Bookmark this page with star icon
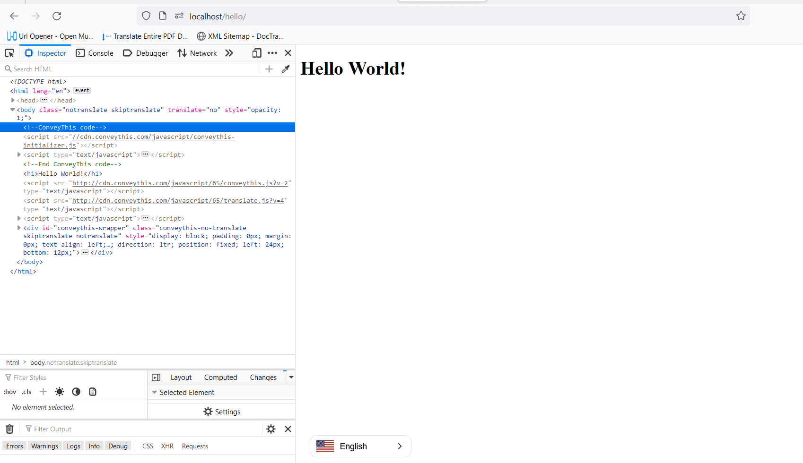This screenshot has width=803, height=463. point(741,16)
